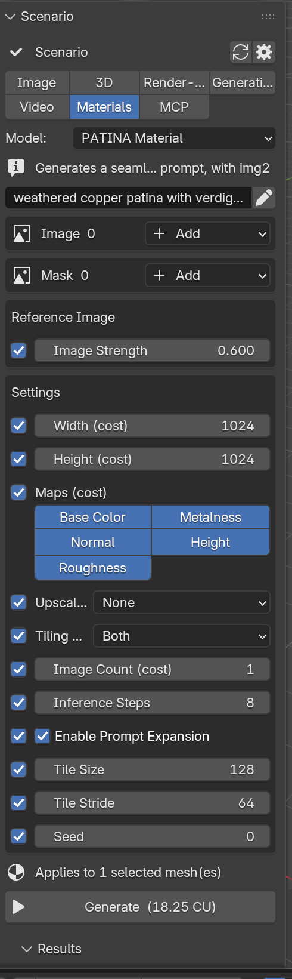
Task: Click the Inference Steps field
Action: pyautogui.click(x=153, y=703)
